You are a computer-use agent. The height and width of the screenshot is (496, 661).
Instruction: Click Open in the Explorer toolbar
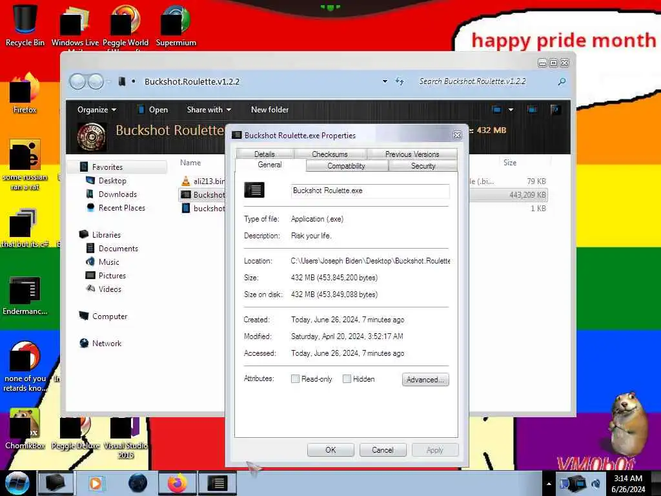click(x=153, y=110)
